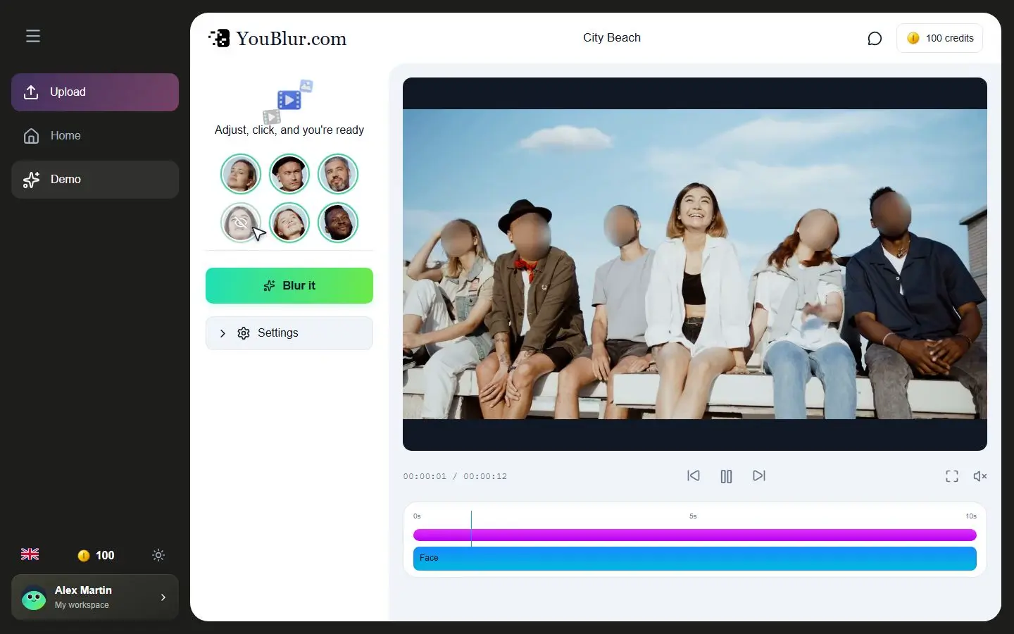Enter fullscreen video mode

[952, 476]
